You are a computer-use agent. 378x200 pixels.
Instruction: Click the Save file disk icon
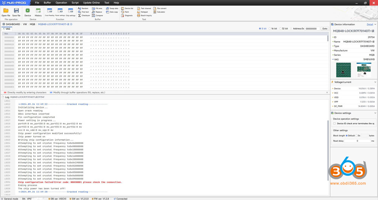[16, 12]
